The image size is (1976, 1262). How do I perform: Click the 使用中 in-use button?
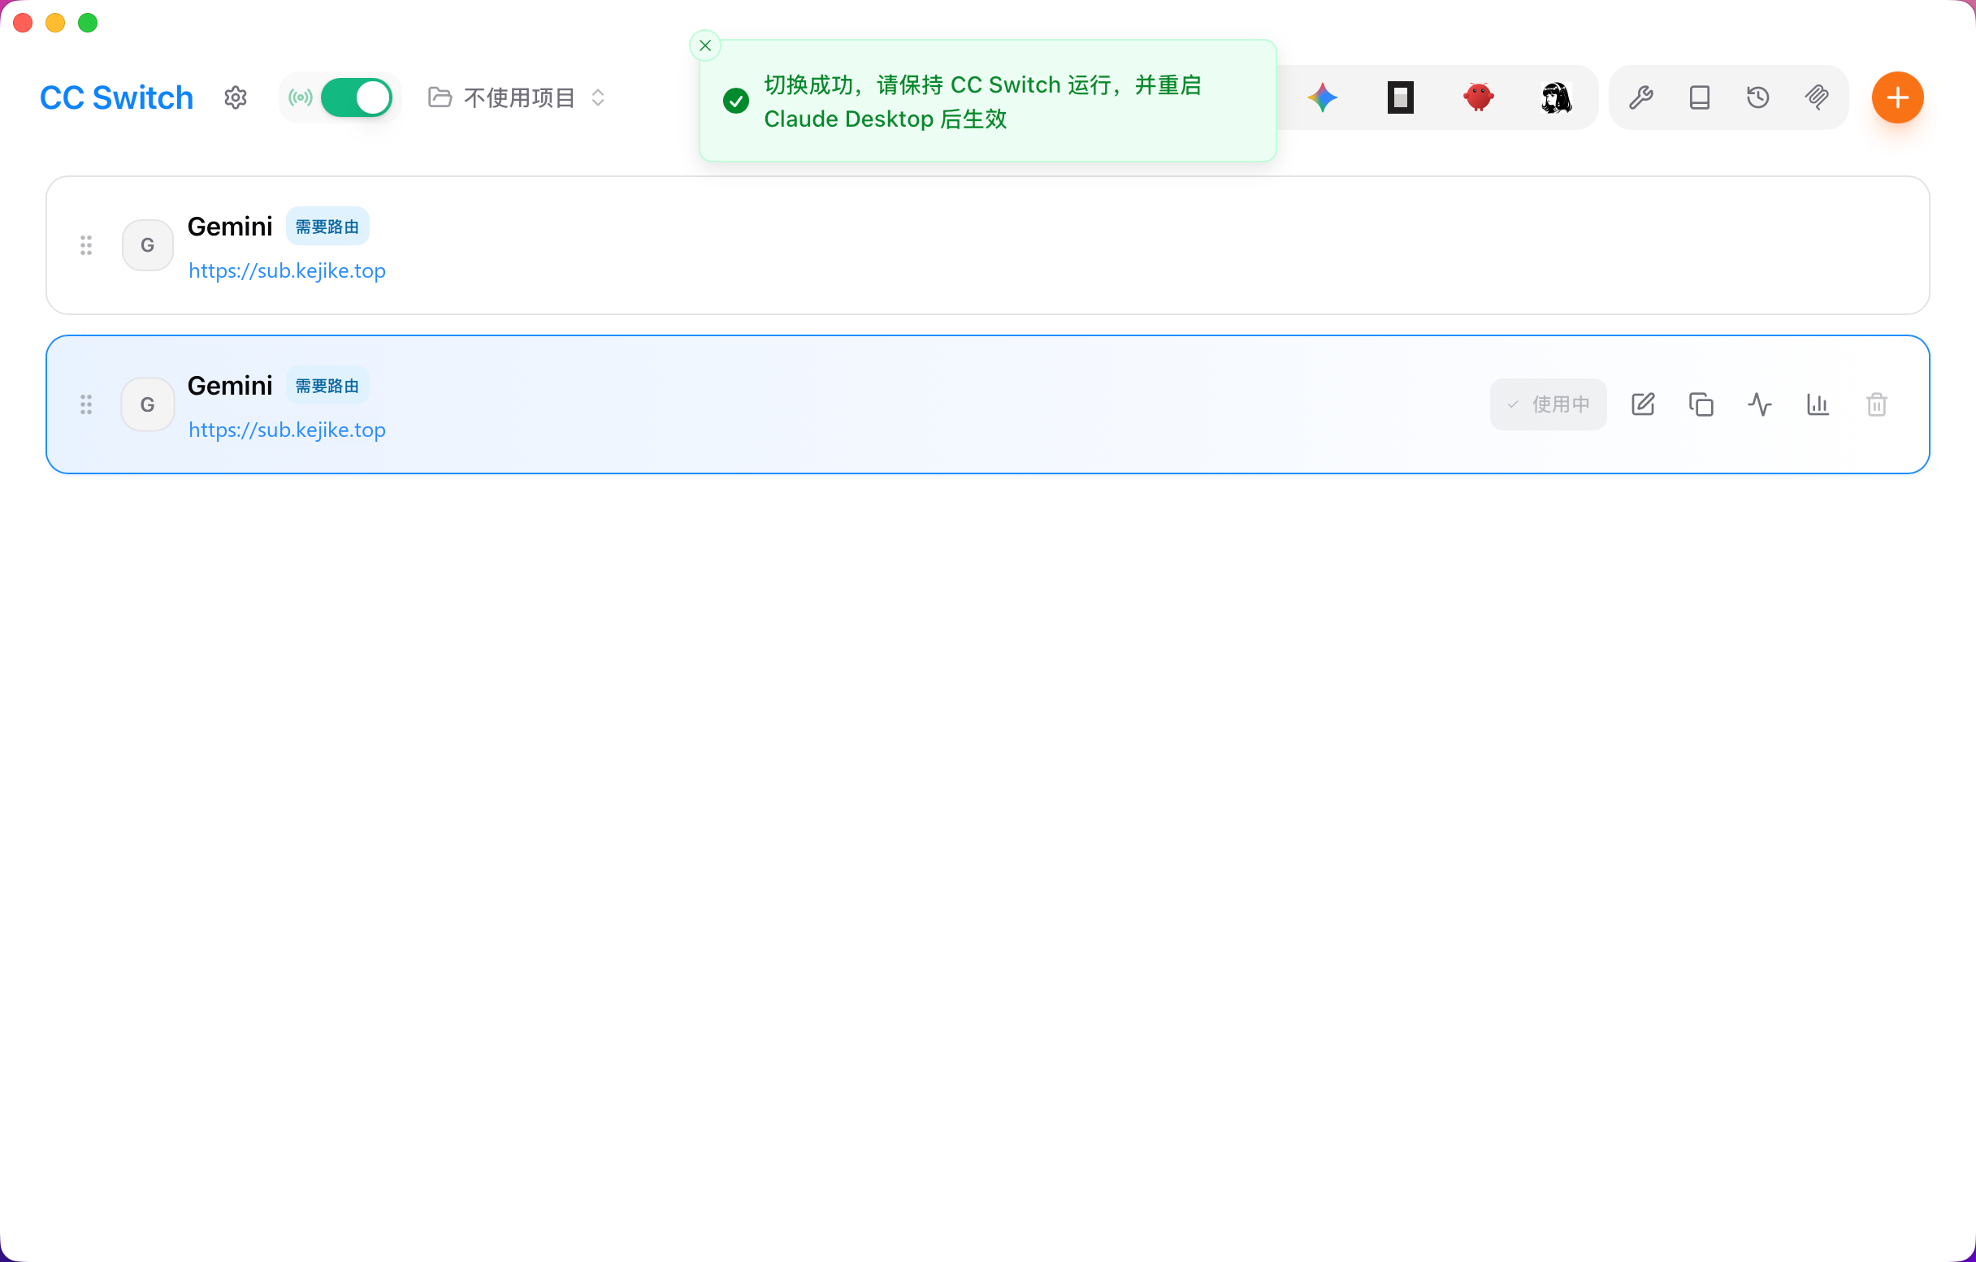tap(1548, 404)
